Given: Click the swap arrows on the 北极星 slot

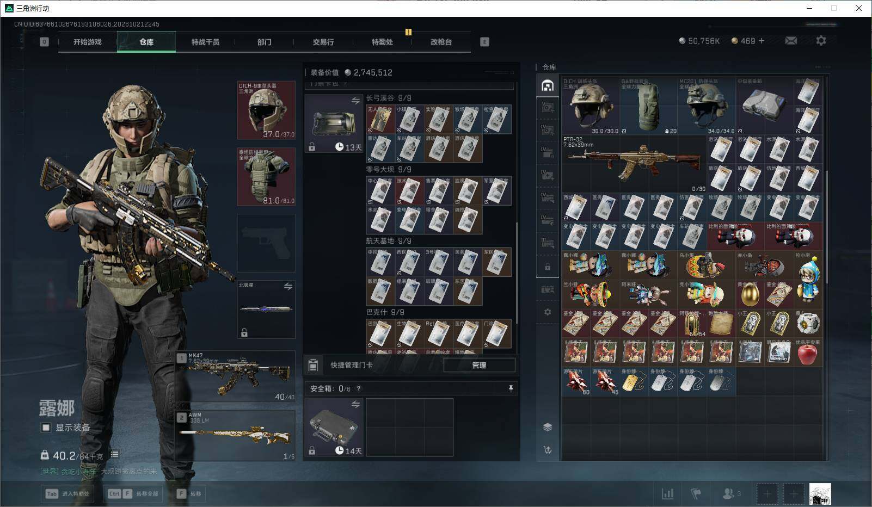Looking at the screenshot, I should 288,286.
